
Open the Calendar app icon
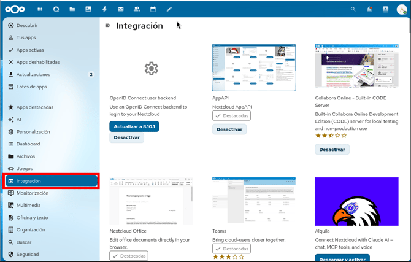coord(153,9)
